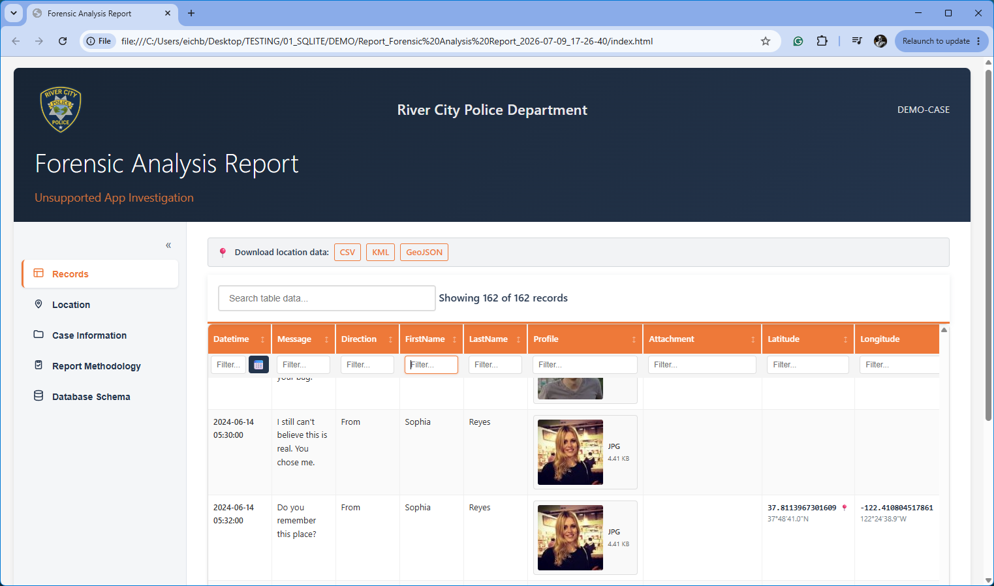994x586 pixels.
Task: Open the browser Extensions puzzle icon
Action: 822,41
